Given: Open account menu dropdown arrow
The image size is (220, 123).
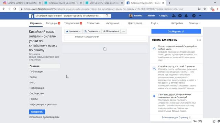Looking at the screenshot, I should [x=200, y=16].
